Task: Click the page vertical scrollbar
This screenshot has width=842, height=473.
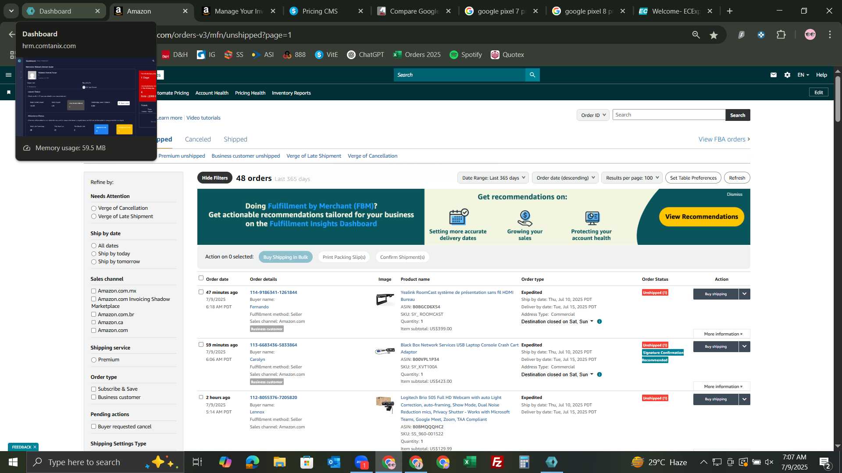Action: [x=838, y=99]
